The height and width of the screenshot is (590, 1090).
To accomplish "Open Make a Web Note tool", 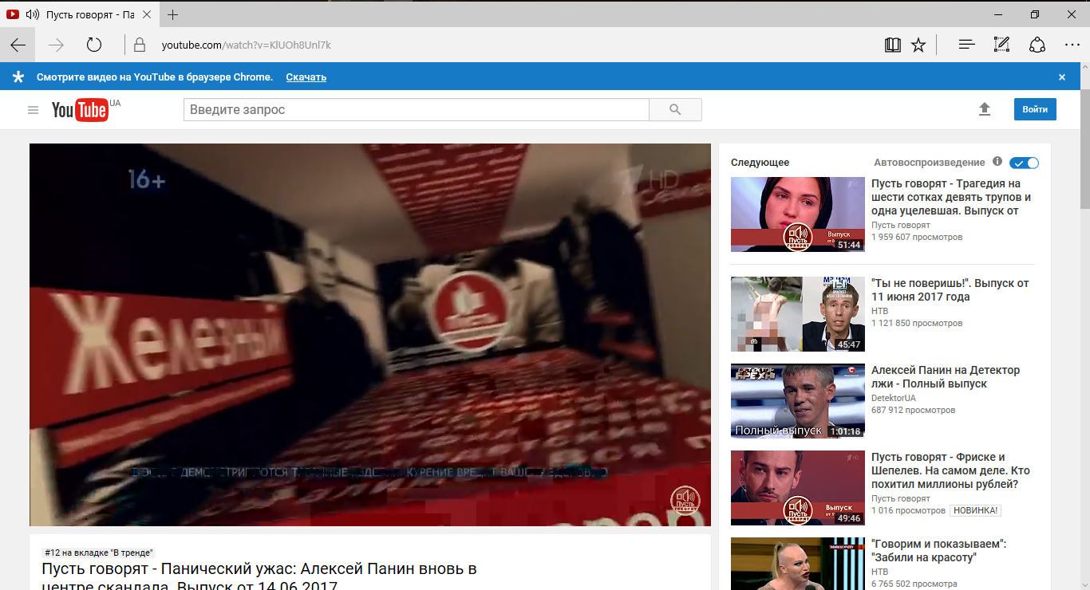I will click(x=1001, y=45).
